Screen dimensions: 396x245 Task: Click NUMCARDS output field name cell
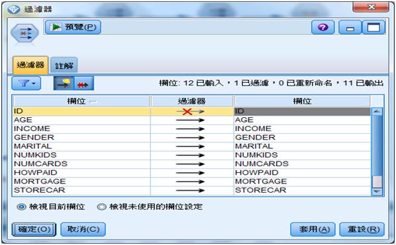click(302, 164)
